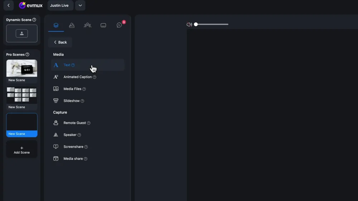Click the Back button in media panel

pos(60,42)
